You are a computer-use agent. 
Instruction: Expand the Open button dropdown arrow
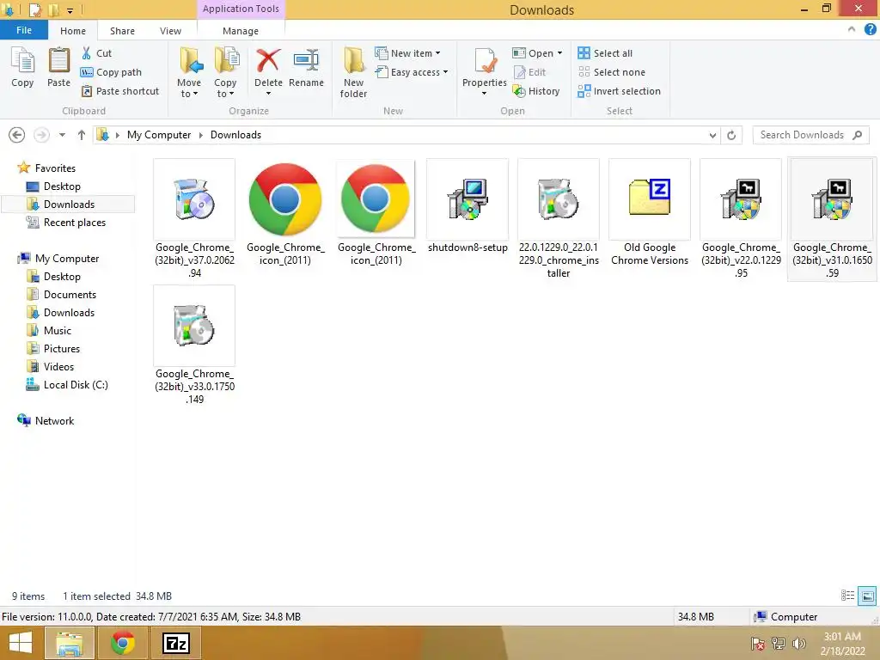tap(559, 53)
